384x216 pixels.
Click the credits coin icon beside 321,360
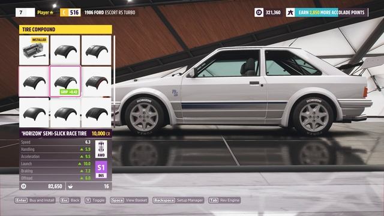pos(259,12)
